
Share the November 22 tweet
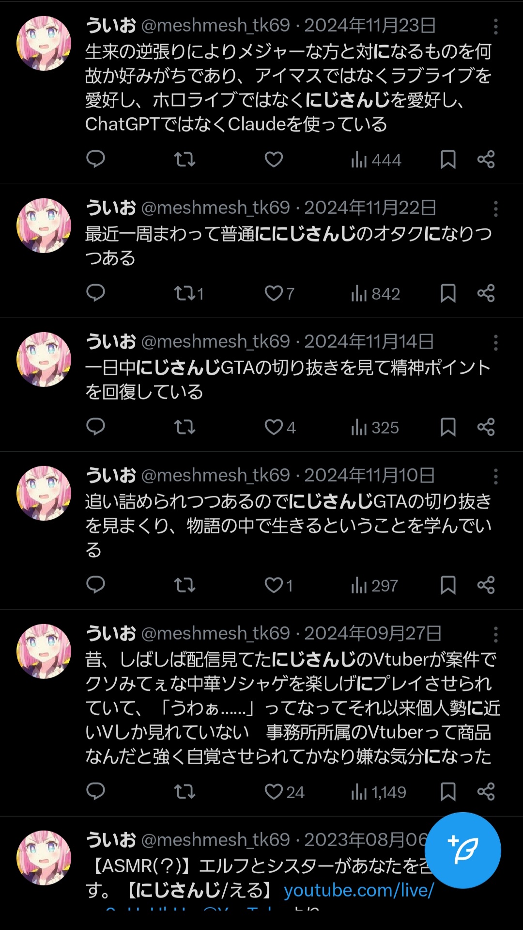click(x=486, y=293)
